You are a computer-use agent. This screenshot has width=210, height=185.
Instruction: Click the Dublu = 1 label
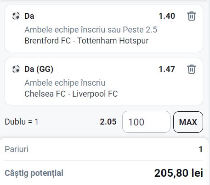pyautogui.click(x=22, y=122)
